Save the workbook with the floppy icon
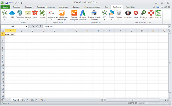The width and height of the screenshot is (172, 106). [7, 3]
